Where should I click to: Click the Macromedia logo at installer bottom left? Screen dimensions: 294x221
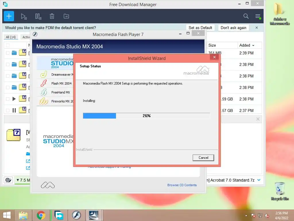tap(48, 185)
